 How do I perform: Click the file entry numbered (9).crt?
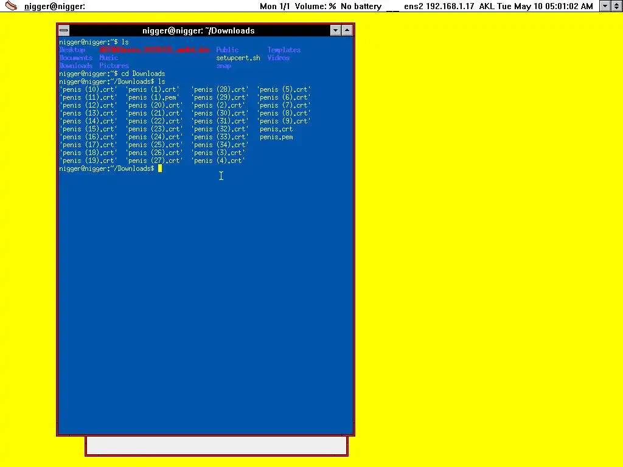point(284,122)
